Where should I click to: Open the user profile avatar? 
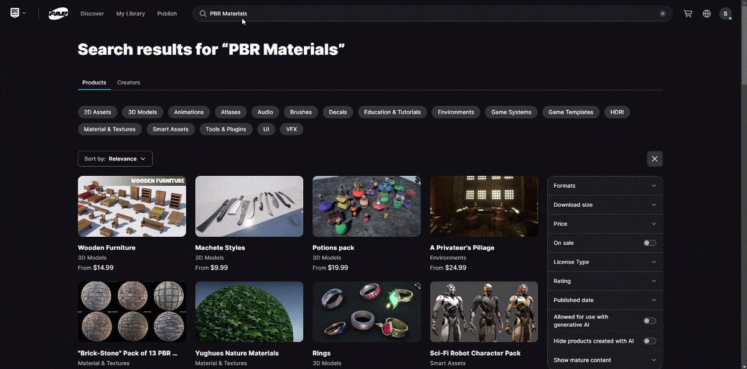[725, 14]
